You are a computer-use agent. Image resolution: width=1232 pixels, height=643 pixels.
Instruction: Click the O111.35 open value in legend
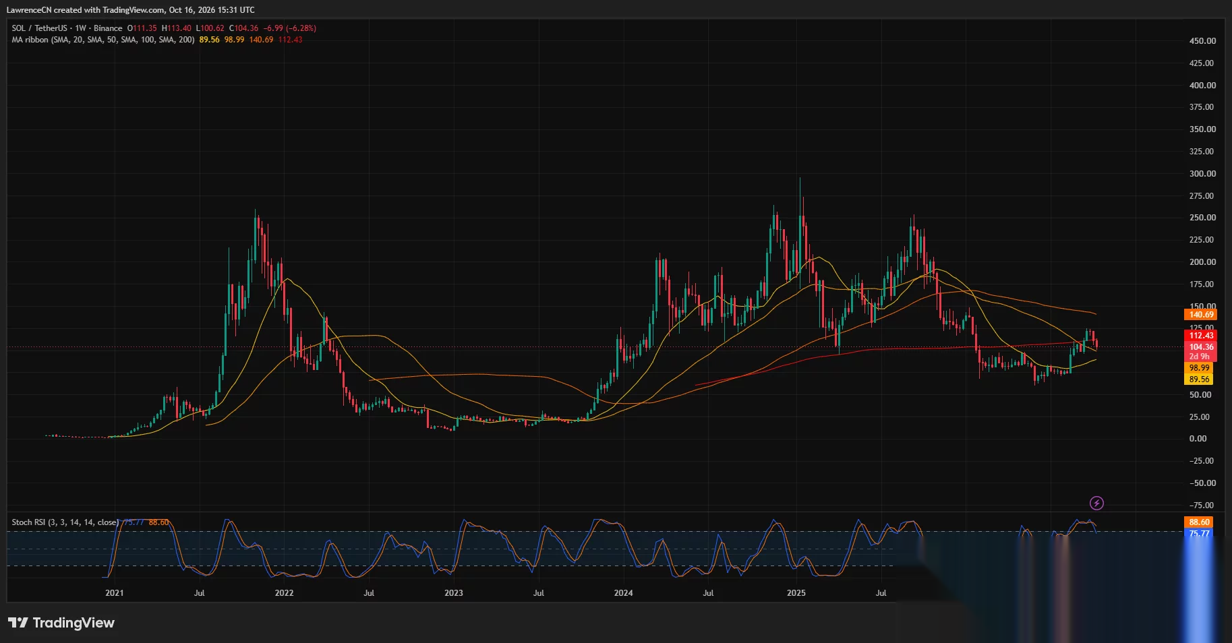(142, 28)
